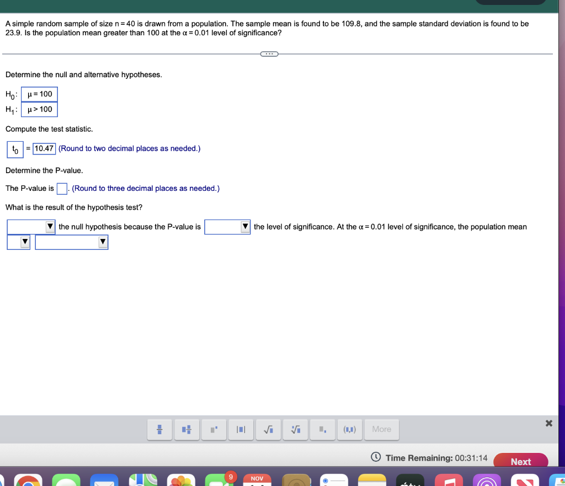Viewport: 565px width, 486px height.
Task: Click the empty P-value answer box
Action: 61,189
